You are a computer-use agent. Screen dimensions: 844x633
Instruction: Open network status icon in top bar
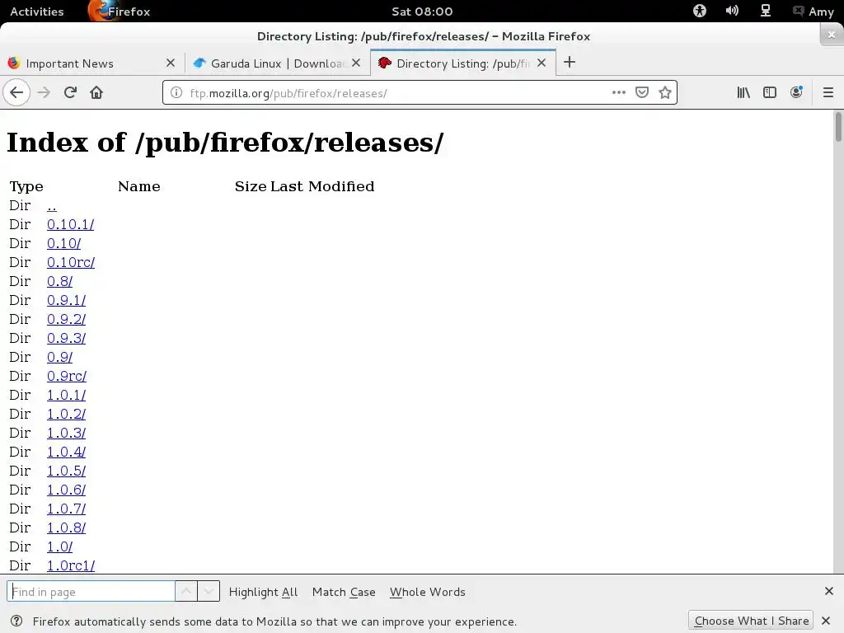765,11
